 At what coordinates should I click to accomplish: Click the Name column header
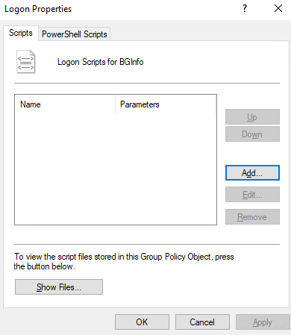[x=65, y=104]
